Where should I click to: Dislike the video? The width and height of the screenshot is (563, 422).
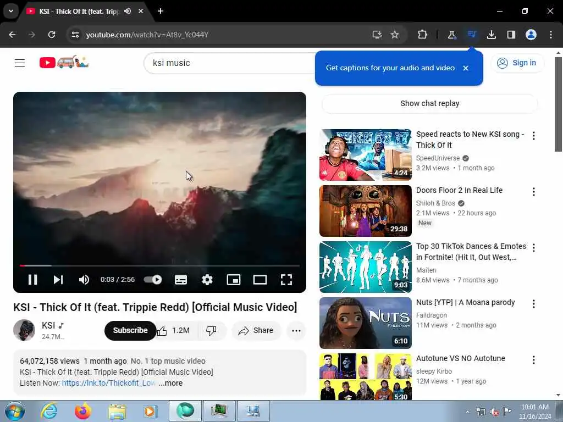pyautogui.click(x=212, y=330)
